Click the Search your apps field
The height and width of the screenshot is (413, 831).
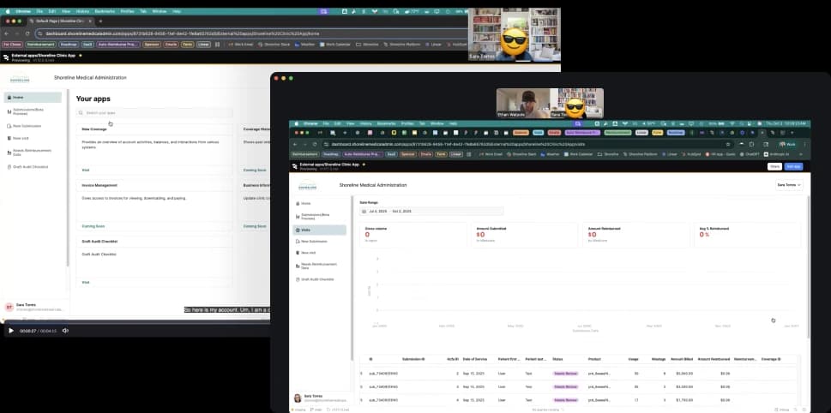tap(154, 113)
